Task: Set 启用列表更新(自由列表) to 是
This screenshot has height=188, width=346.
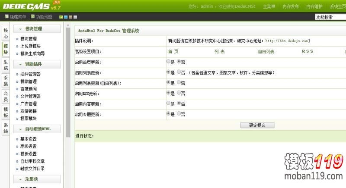Action: (168, 82)
